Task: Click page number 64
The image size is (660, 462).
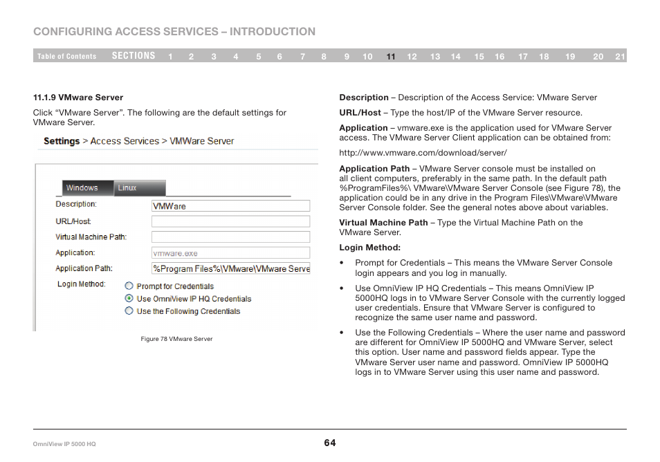Action: click(330, 443)
